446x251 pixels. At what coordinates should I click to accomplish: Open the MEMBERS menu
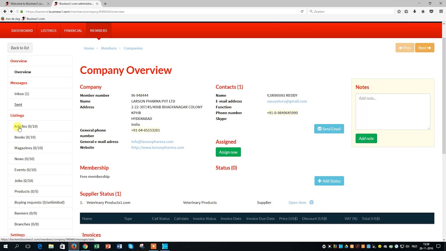(99, 31)
